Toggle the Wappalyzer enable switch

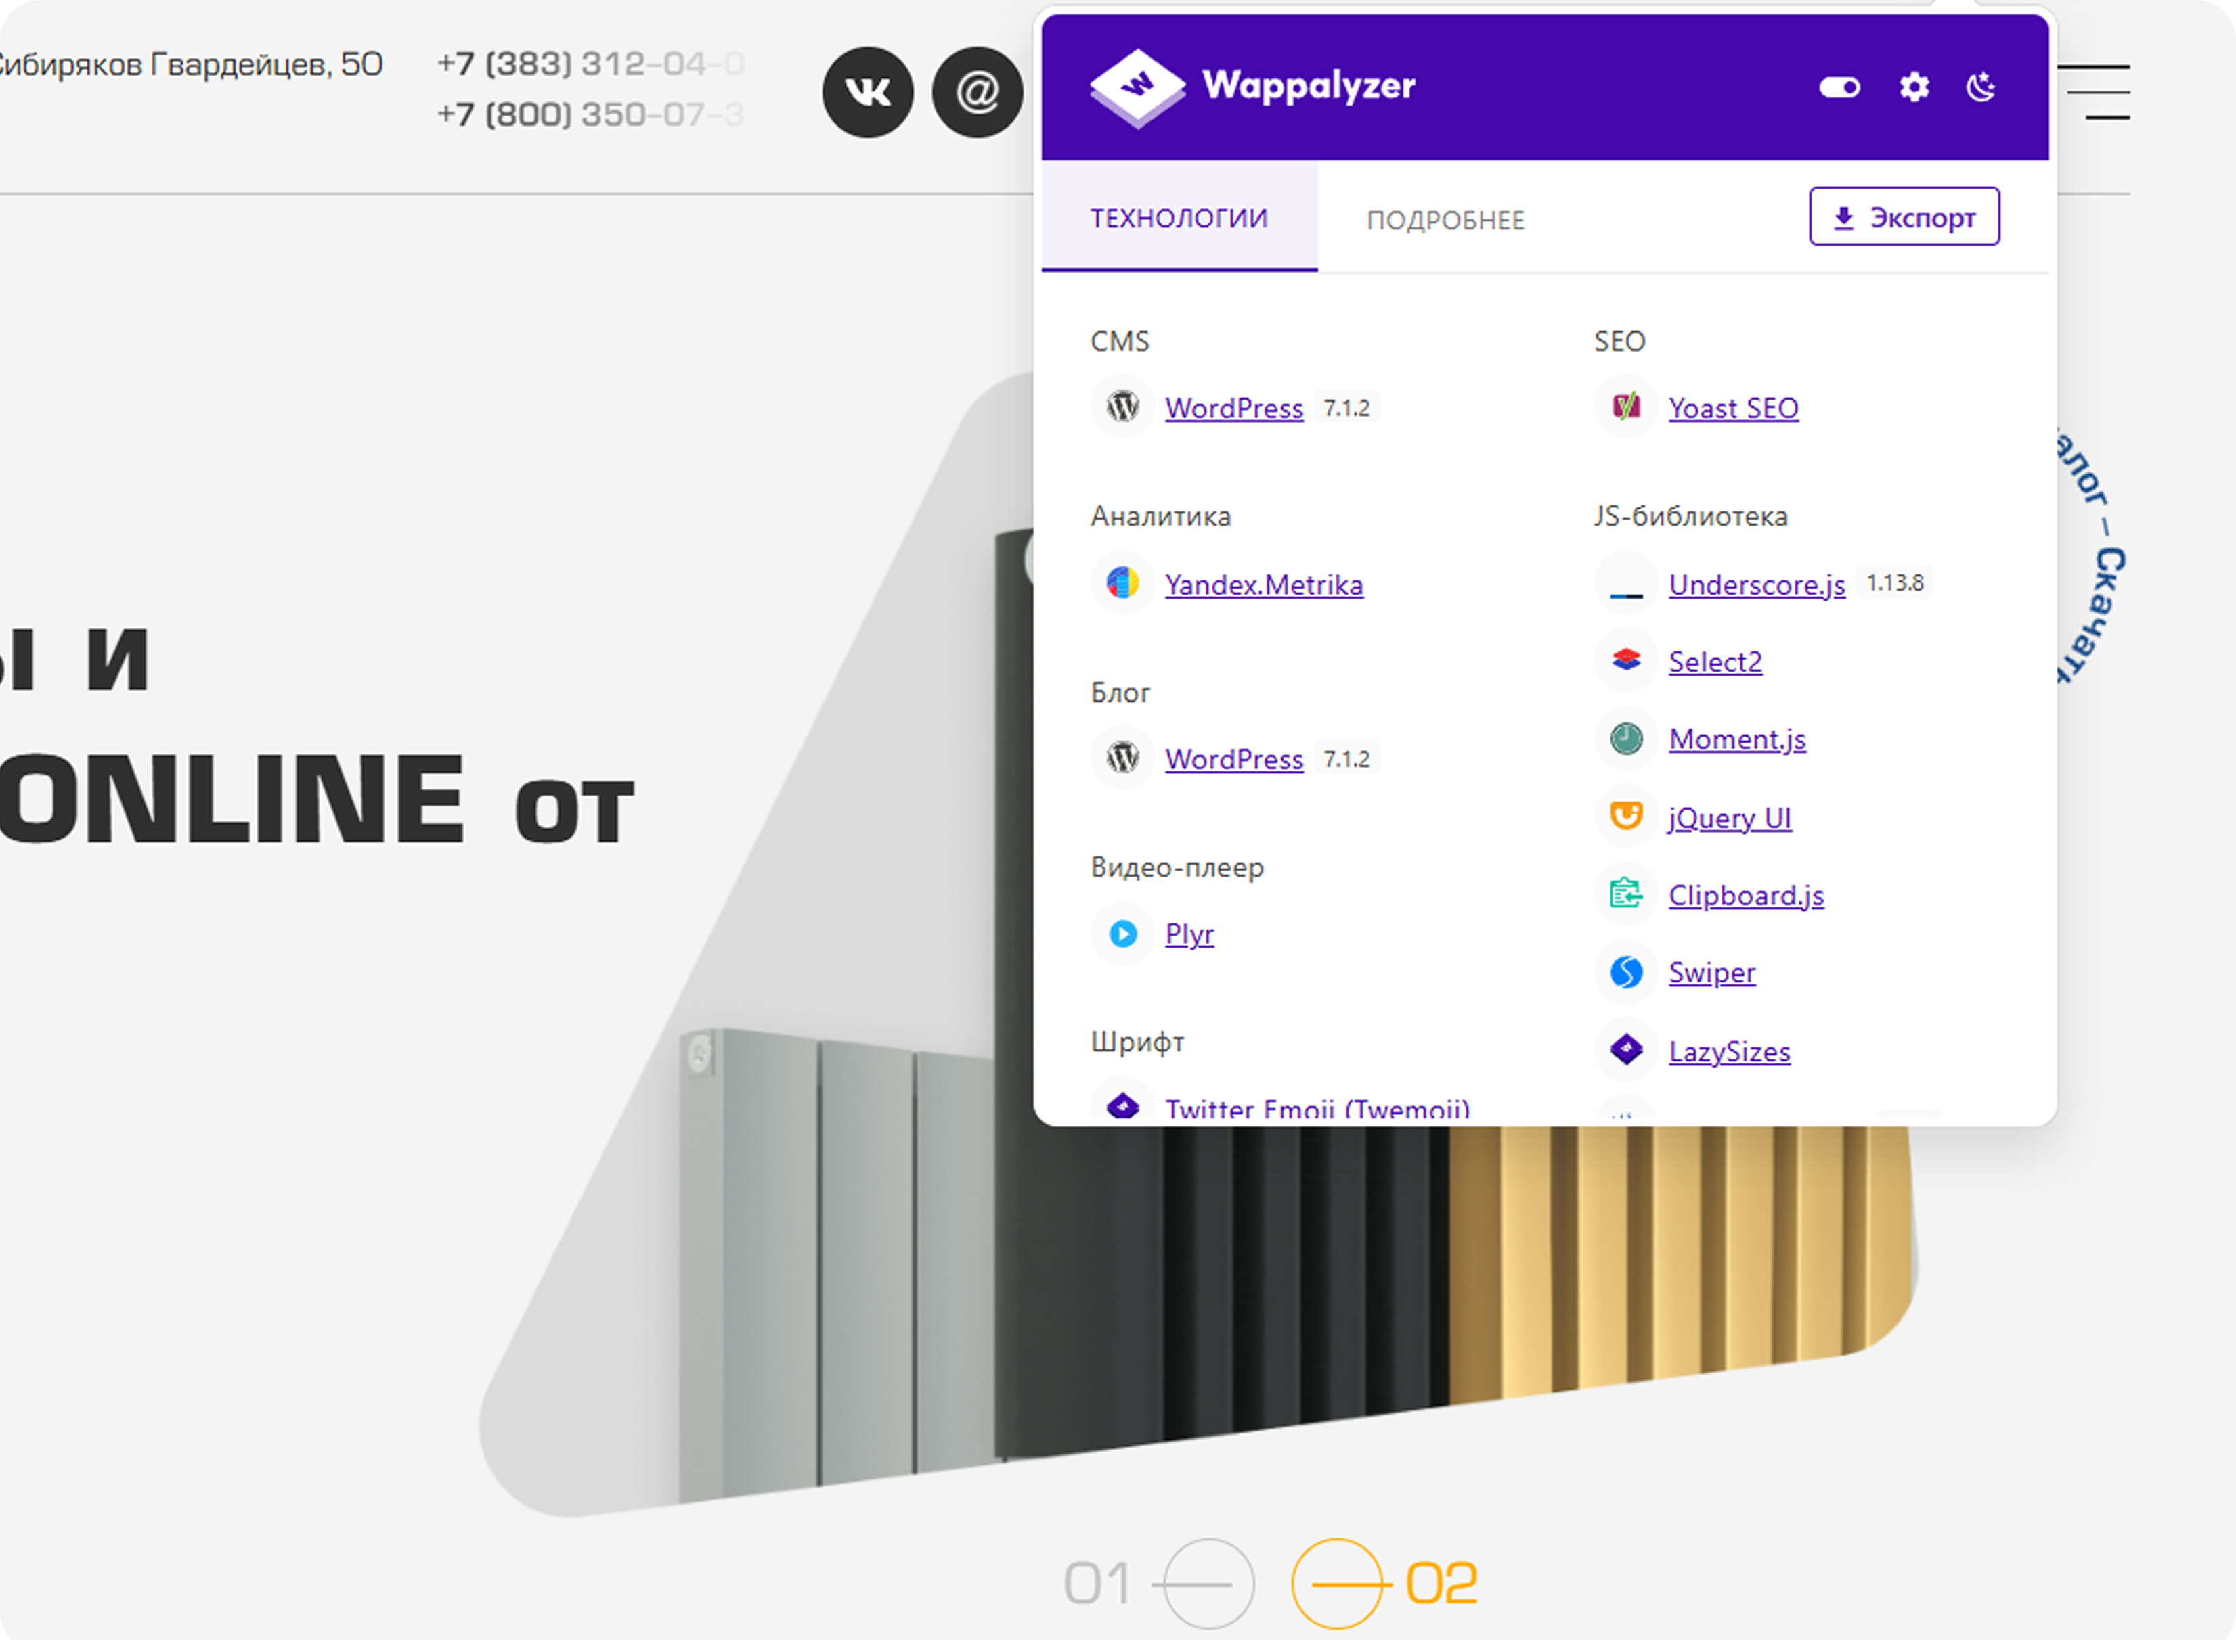[x=1839, y=88]
